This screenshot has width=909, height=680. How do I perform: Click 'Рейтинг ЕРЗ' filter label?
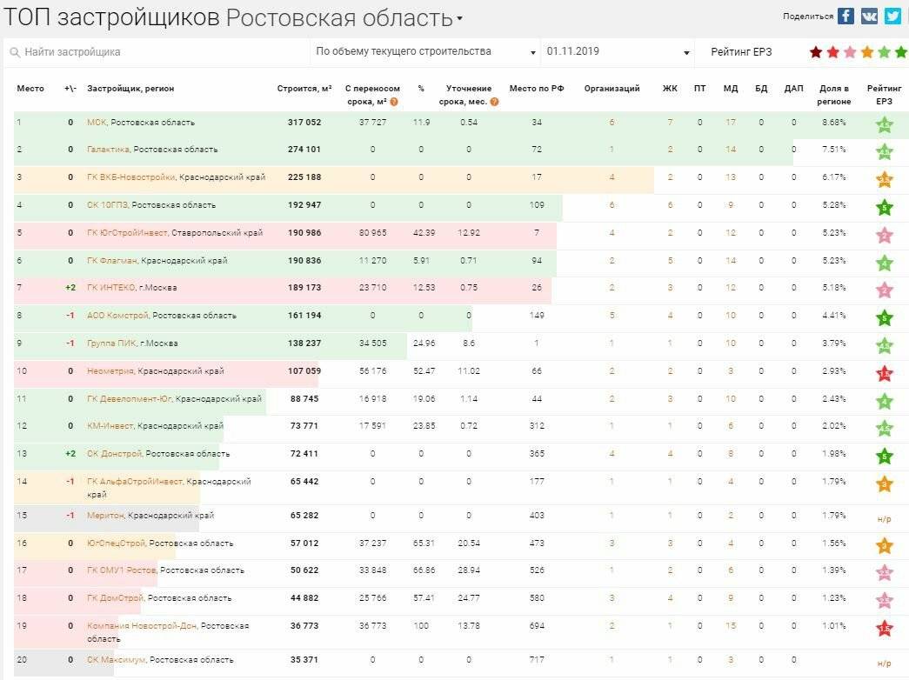pyautogui.click(x=741, y=52)
